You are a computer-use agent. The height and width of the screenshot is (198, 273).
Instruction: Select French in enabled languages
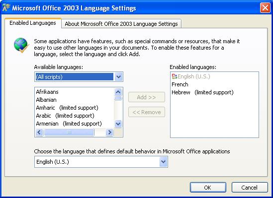214,84
